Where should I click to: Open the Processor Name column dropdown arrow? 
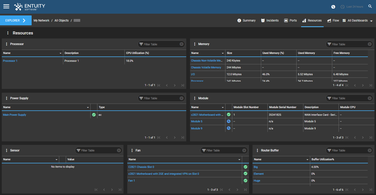(x=60, y=53)
